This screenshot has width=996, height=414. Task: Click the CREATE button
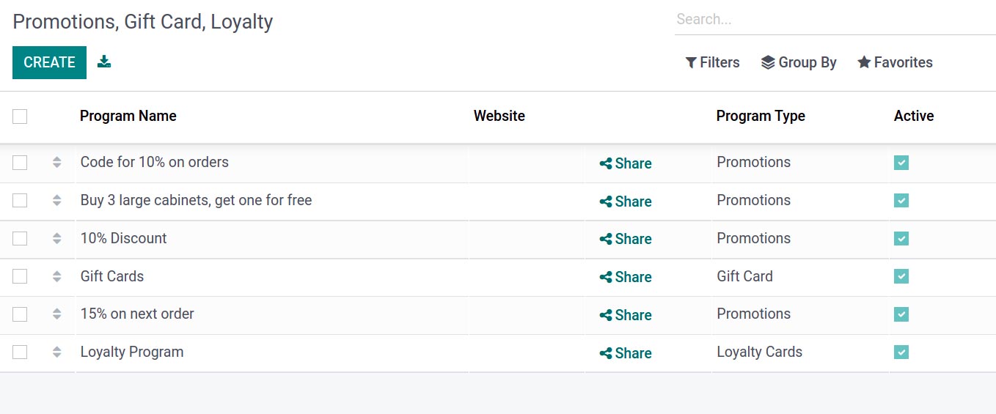pyautogui.click(x=49, y=62)
